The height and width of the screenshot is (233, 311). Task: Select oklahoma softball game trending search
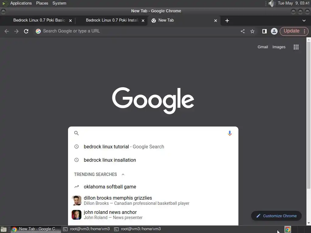[x=153, y=187]
